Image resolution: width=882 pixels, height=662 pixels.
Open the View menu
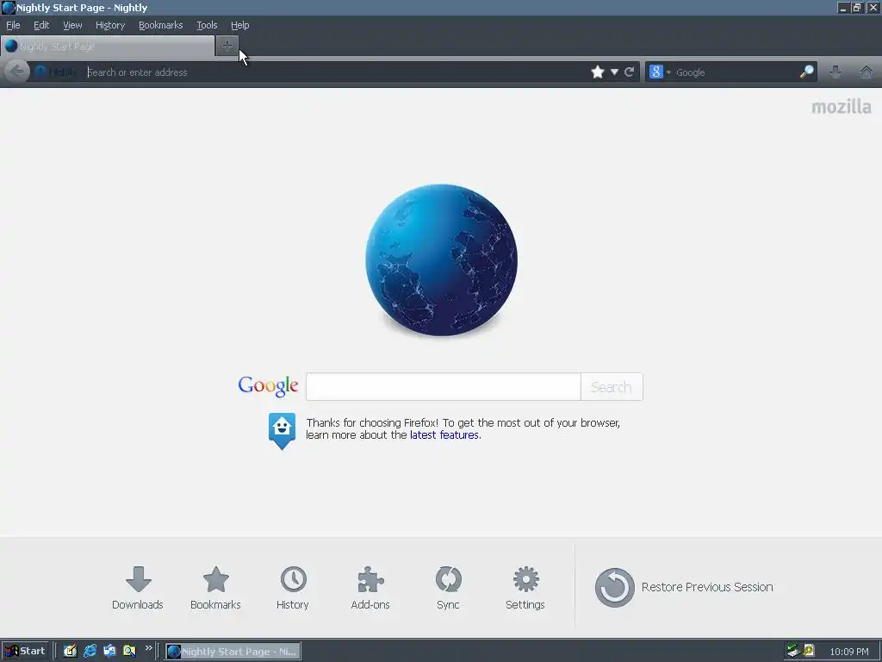click(x=72, y=25)
